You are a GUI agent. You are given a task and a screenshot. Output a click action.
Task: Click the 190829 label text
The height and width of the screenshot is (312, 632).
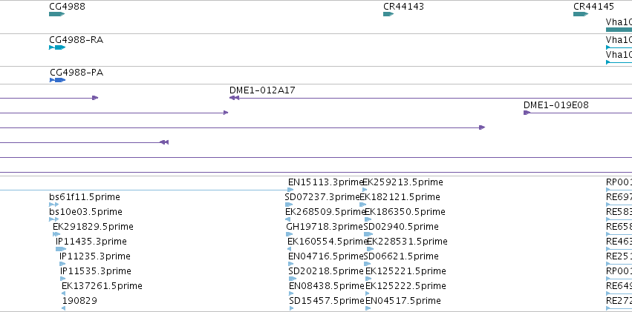[79, 301]
